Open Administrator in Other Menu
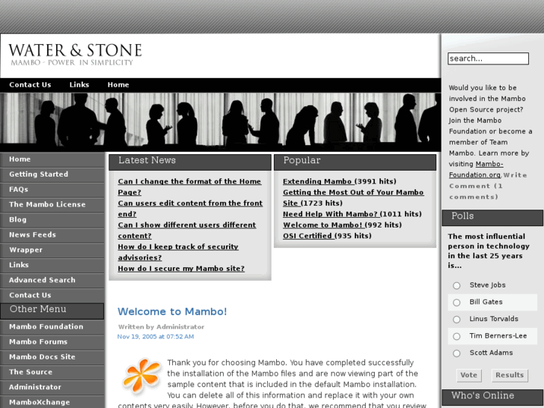Viewport: 544px width, 408px height. (x=52, y=387)
